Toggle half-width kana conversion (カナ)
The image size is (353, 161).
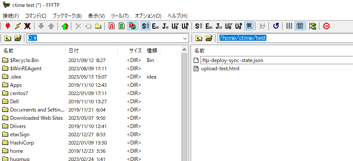click(262, 26)
